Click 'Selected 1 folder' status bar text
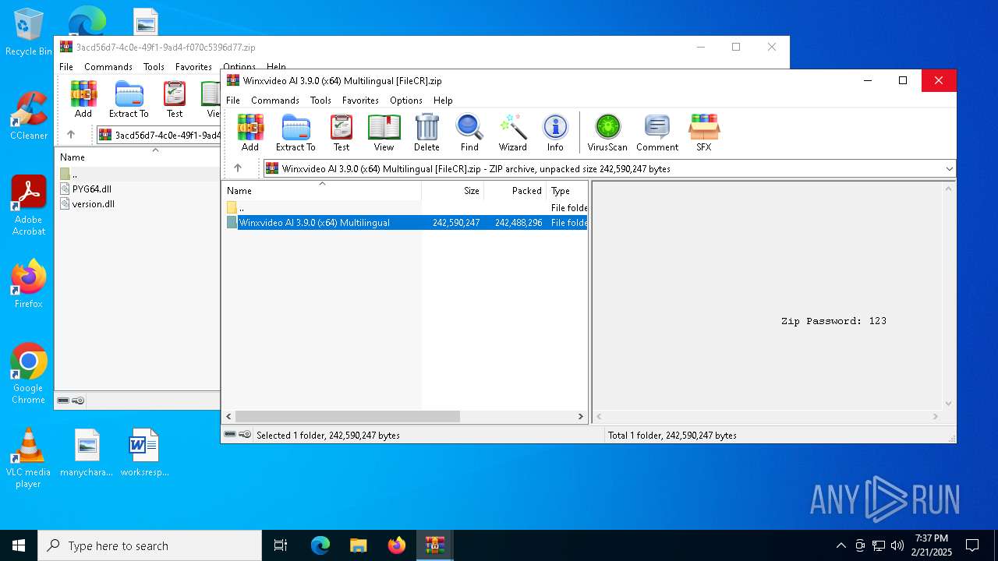Screen dimensions: 998x561 [327, 436]
